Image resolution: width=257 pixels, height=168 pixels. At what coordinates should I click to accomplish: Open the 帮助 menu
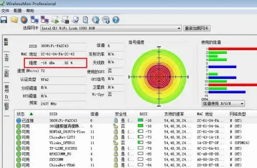click(x=30, y=11)
